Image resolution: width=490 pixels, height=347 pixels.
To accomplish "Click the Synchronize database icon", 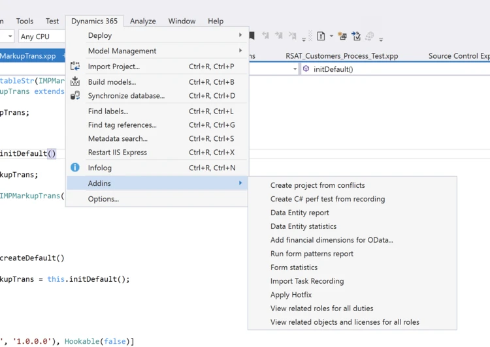I will click(75, 96).
